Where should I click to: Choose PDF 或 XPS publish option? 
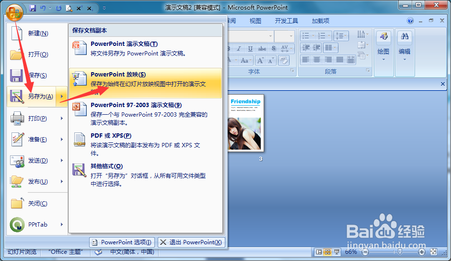[145, 144]
